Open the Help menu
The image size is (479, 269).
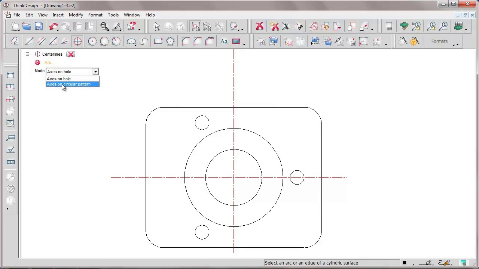[x=150, y=15]
